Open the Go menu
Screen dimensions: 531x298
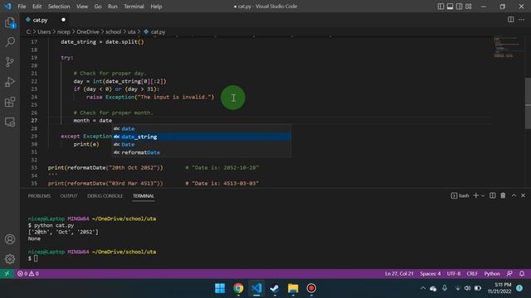point(98,7)
